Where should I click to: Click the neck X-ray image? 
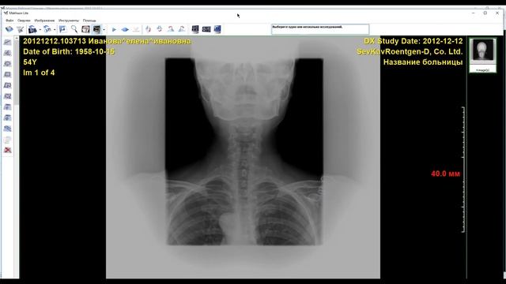click(243, 157)
